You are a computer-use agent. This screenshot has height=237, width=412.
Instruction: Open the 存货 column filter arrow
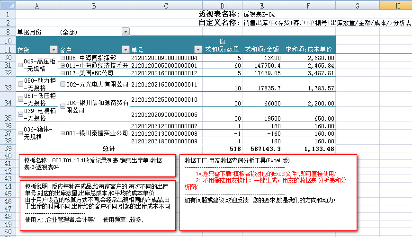click(53, 49)
